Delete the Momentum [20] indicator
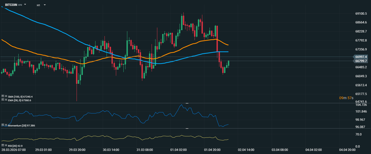 tap(6, 125)
